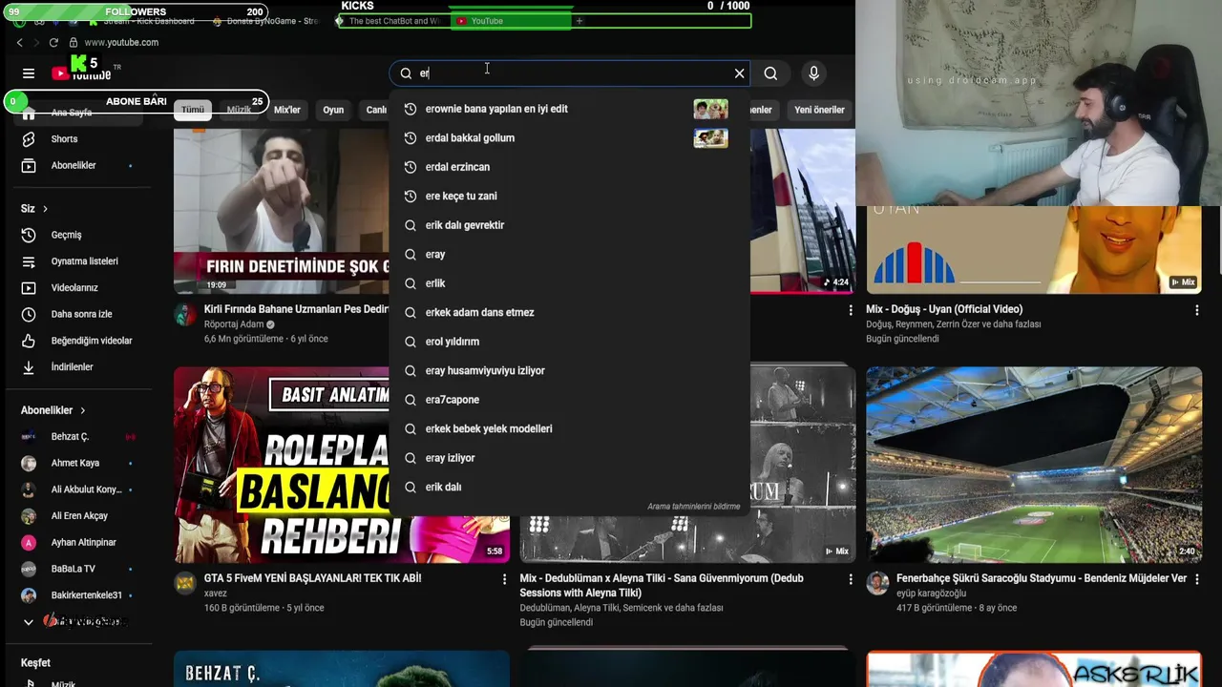Open video title Mix - Dedublüman x Aleyna Tilki
The height and width of the screenshot is (687, 1222).
pyautogui.click(x=662, y=585)
